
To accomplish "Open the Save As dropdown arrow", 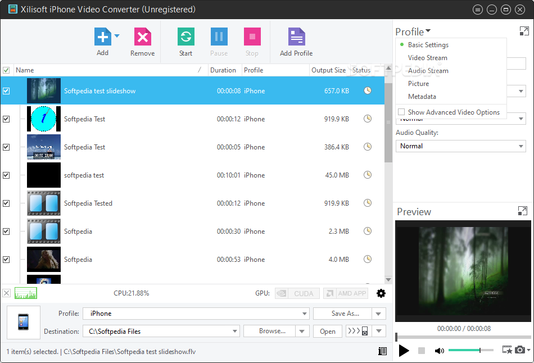I will pos(378,314).
